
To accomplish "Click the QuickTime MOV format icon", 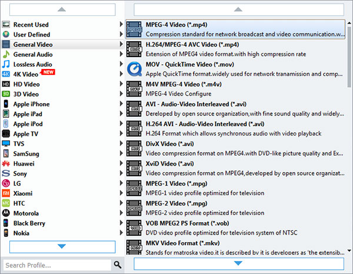I will [x=134, y=68].
